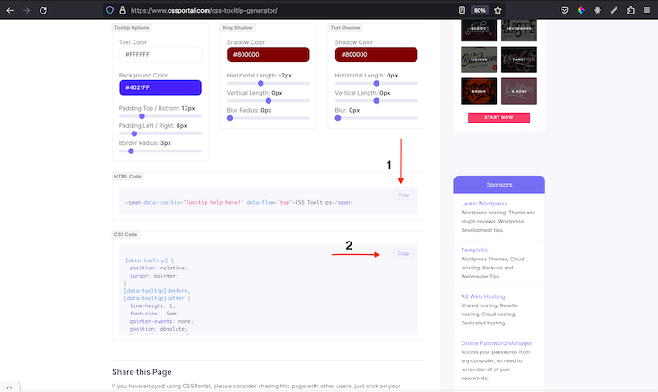
Task: Open the Templatic sponsor link
Action: point(474,251)
